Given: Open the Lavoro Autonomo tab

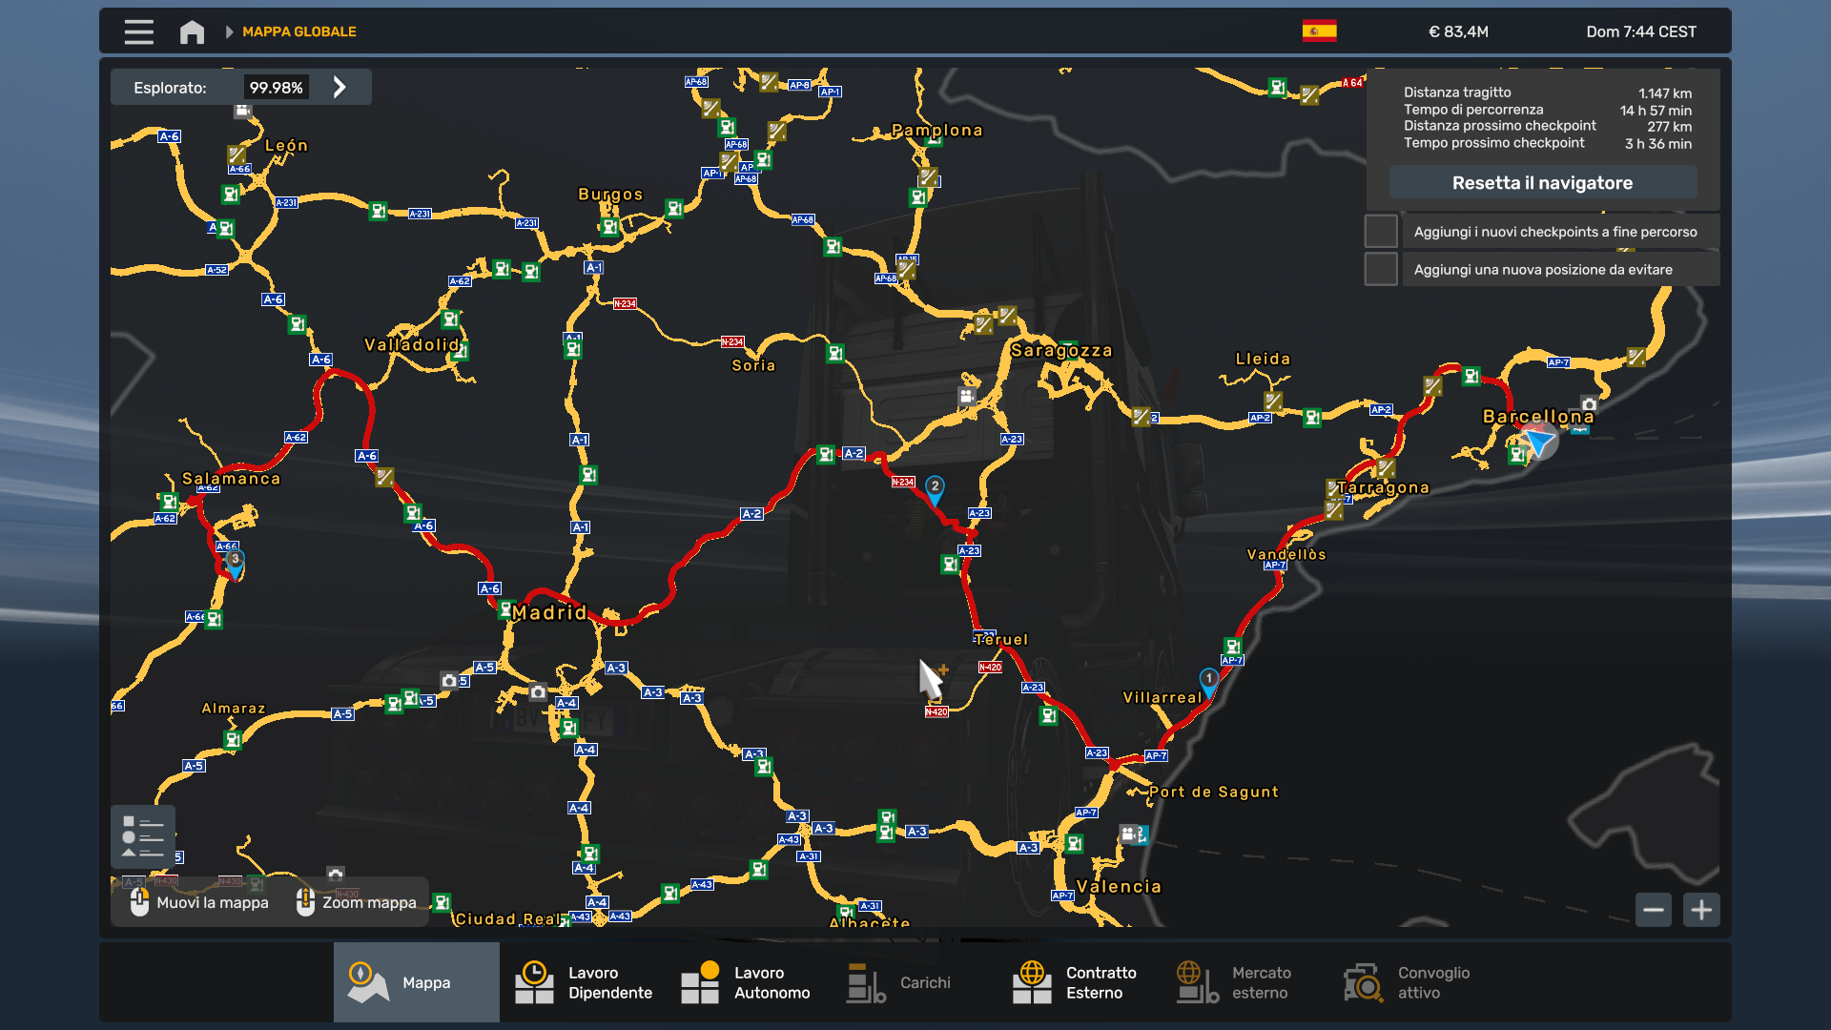Looking at the screenshot, I should (x=748, y=982).
